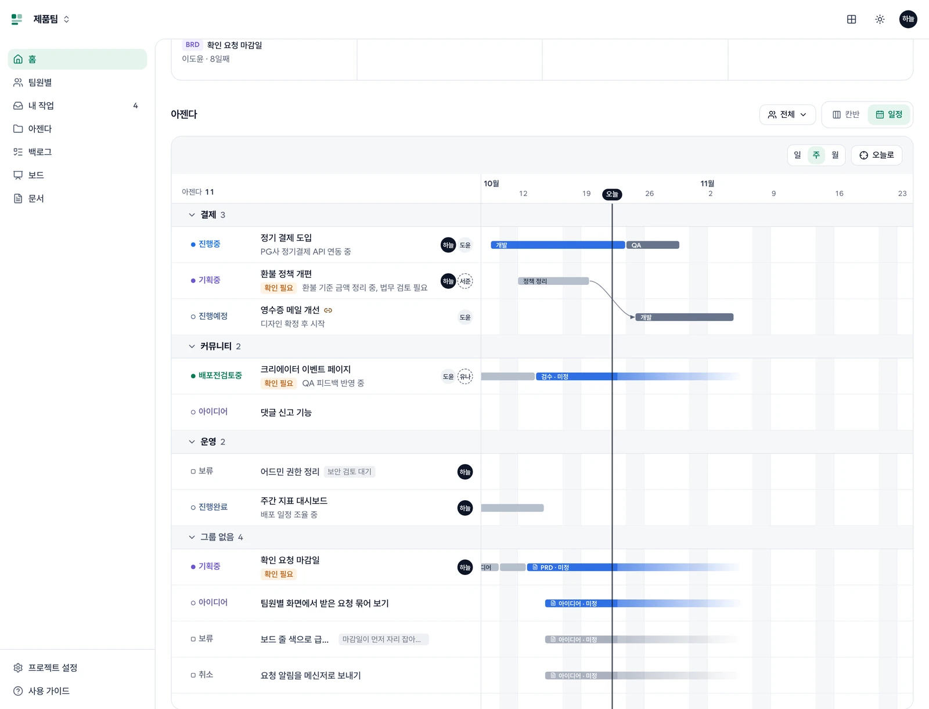Open 내 작업 in sidebar
The height and width of the screenshot is (709, 929).
(77, 106)
